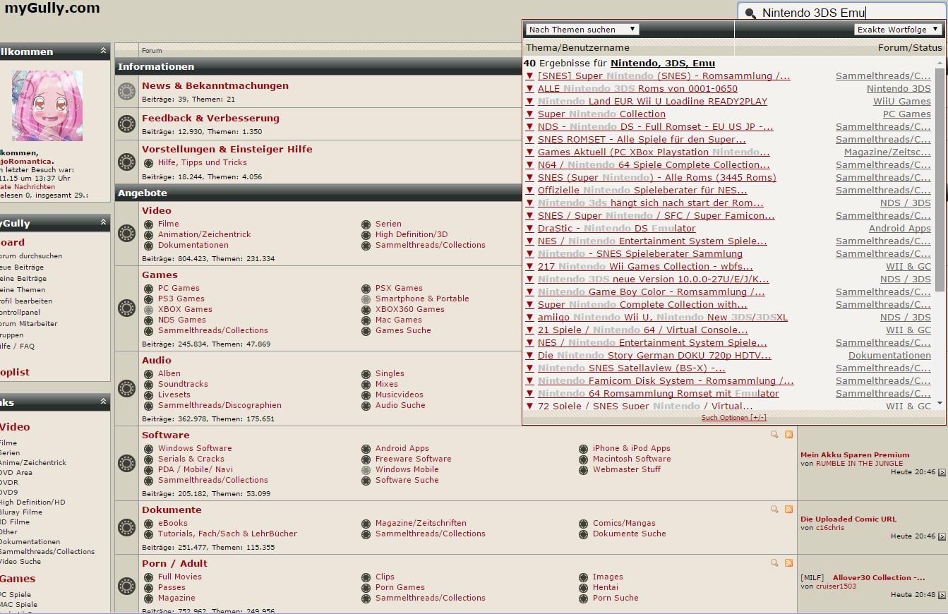
Task: Click the forum status icon beside the Software category
Action: point(126,463)
